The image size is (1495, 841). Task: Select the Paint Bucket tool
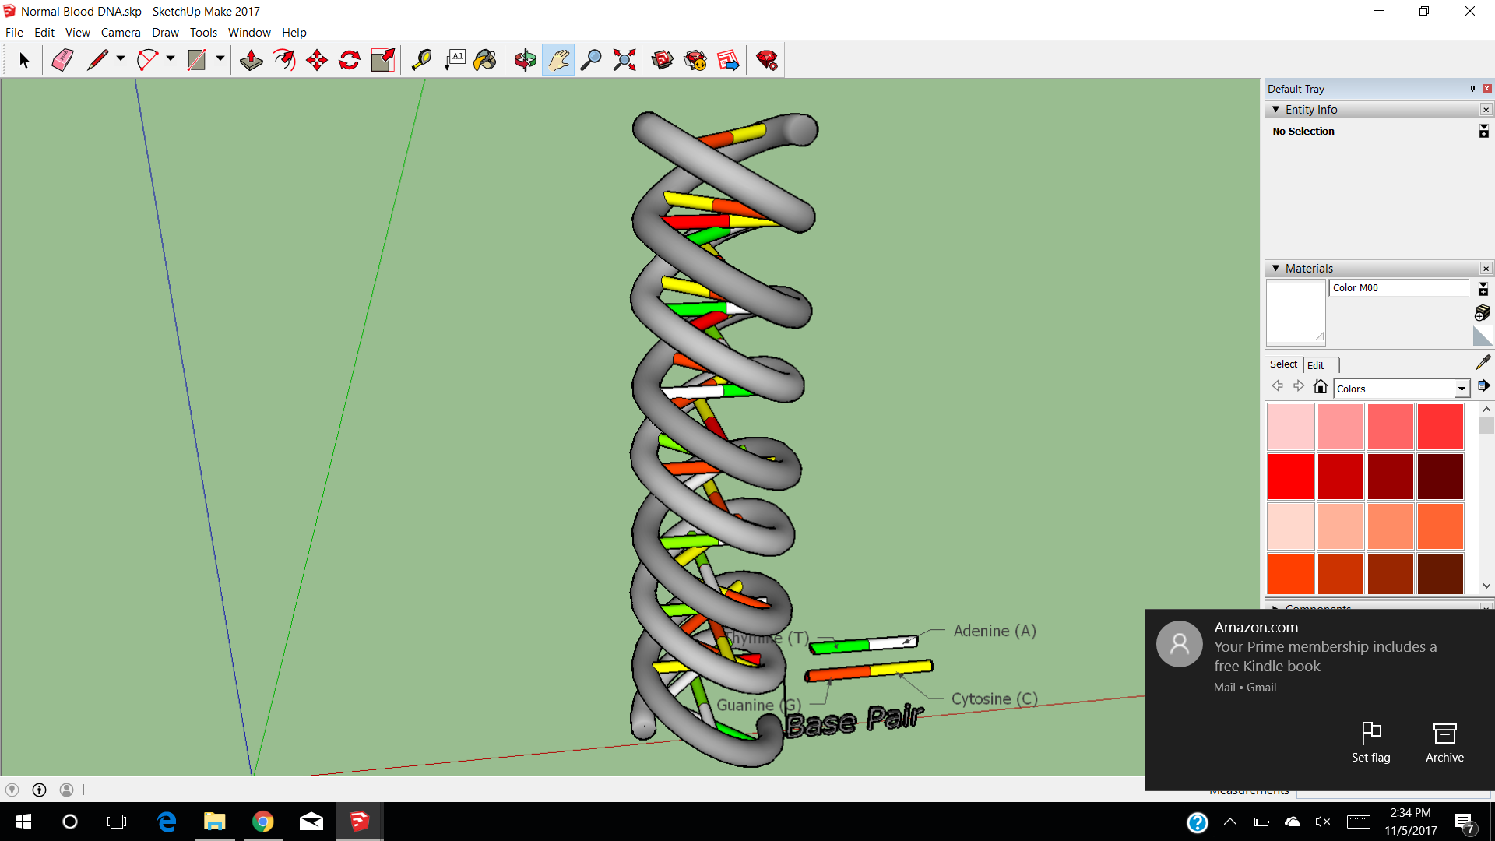click(485, 60)
